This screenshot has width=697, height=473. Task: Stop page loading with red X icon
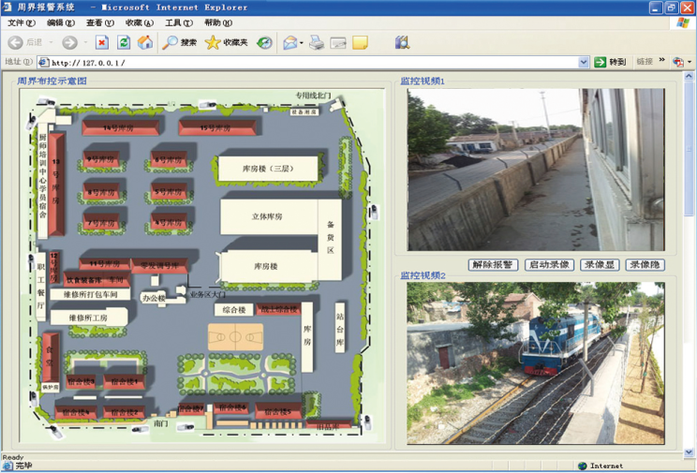tap(102, 43)
